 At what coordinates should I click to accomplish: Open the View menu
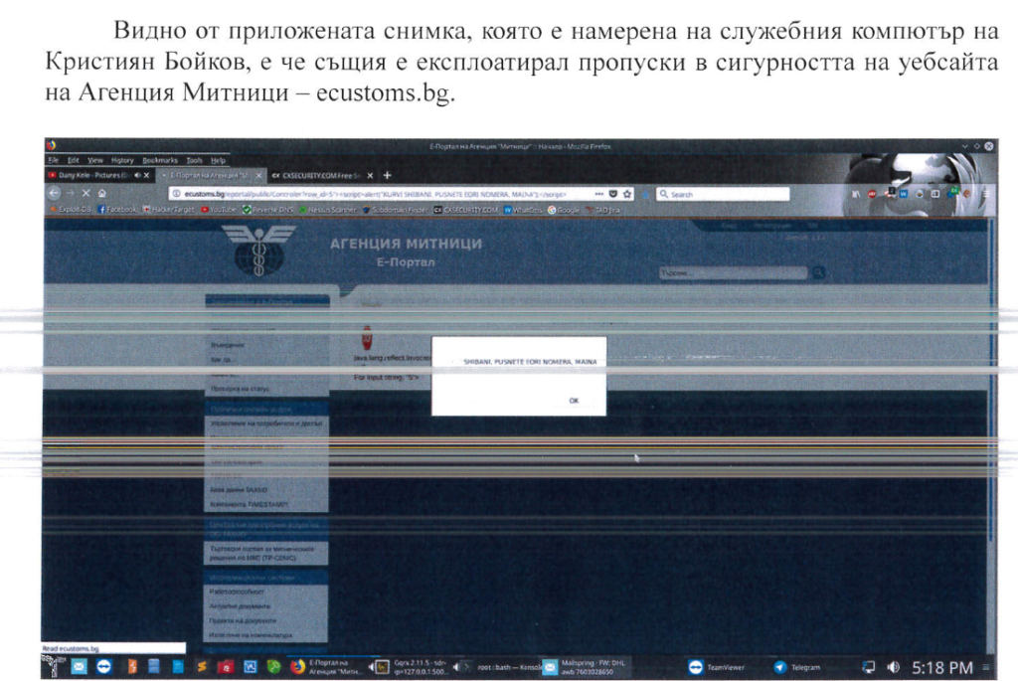click(95, 160)
